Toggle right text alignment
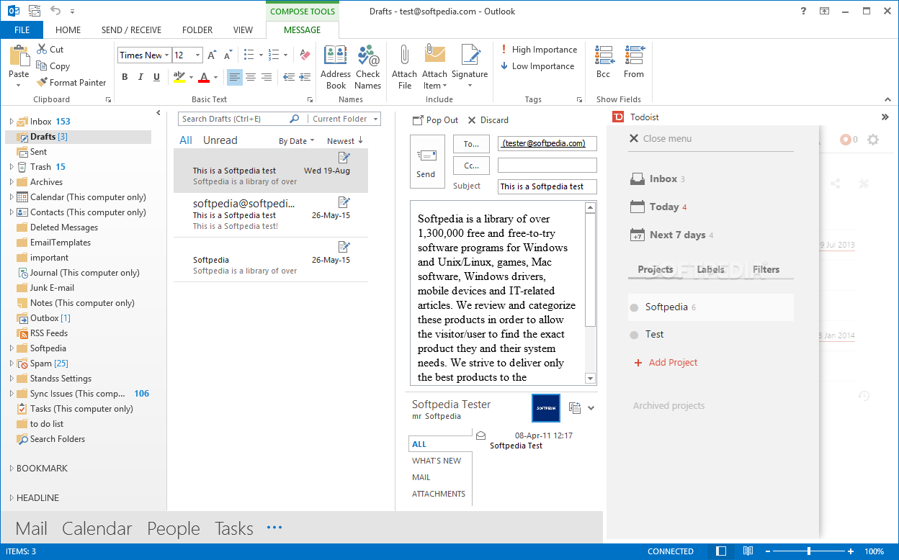The height and width of the screenshot is (560, 899). 267,77
